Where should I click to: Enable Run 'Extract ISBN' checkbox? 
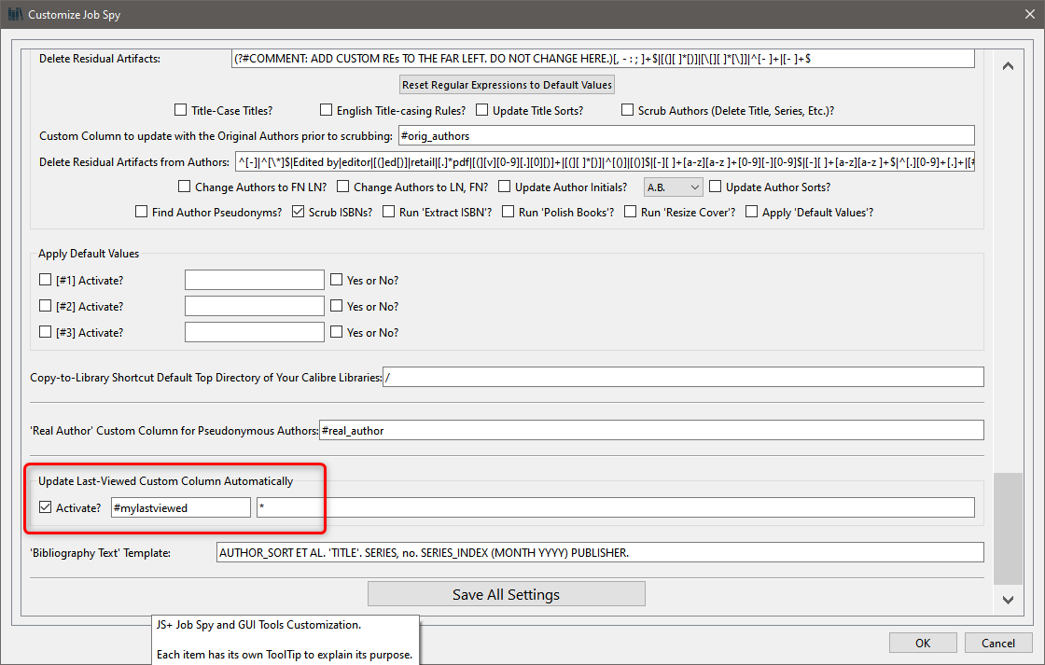click(x=388, y=212)
